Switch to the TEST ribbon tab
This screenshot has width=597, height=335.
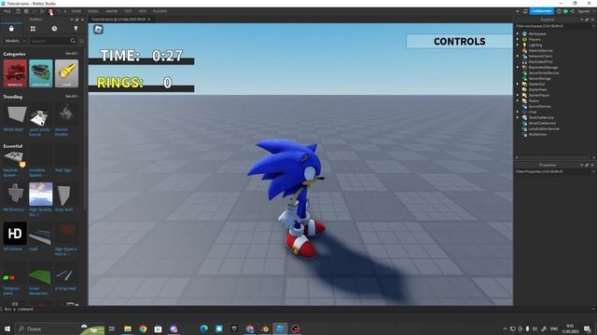128,11
